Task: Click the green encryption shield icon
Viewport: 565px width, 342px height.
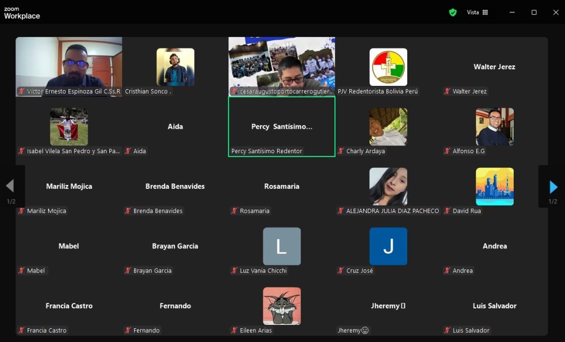Action: click(452, 12)
